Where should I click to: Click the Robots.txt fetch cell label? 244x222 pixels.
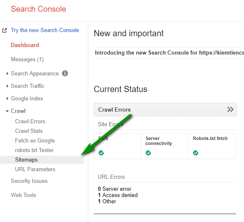(210, 138)
